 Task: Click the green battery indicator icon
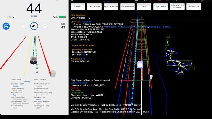(x=63, y=17)
